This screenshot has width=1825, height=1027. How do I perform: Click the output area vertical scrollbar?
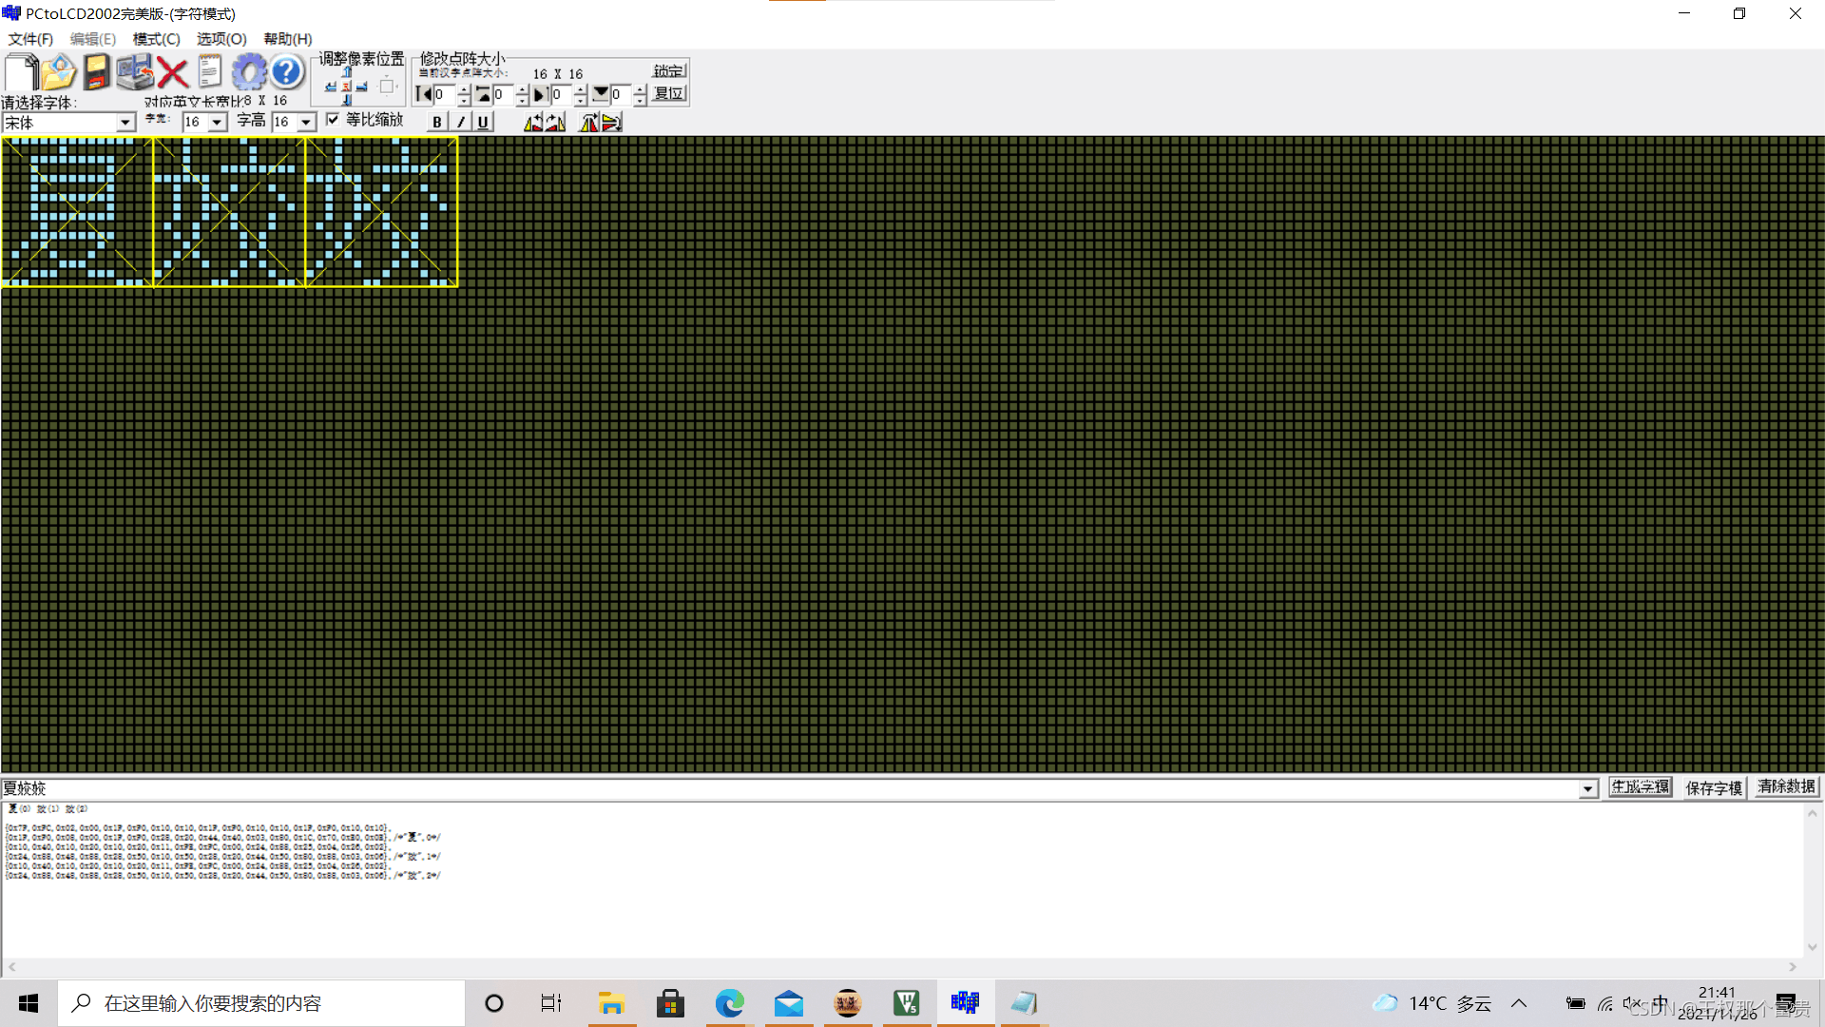(x=1812, y=880)
